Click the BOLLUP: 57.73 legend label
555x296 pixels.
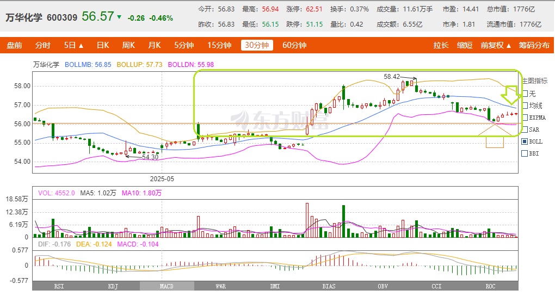(x=139, y=65)
